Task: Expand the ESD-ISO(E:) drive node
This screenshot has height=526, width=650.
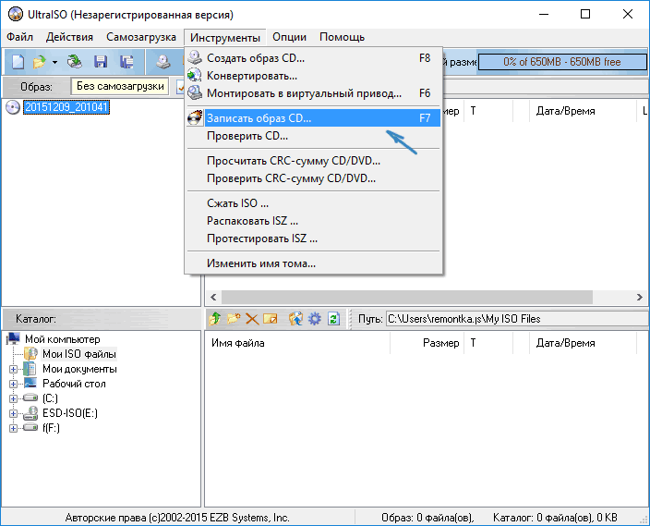Action: [13, 413]
